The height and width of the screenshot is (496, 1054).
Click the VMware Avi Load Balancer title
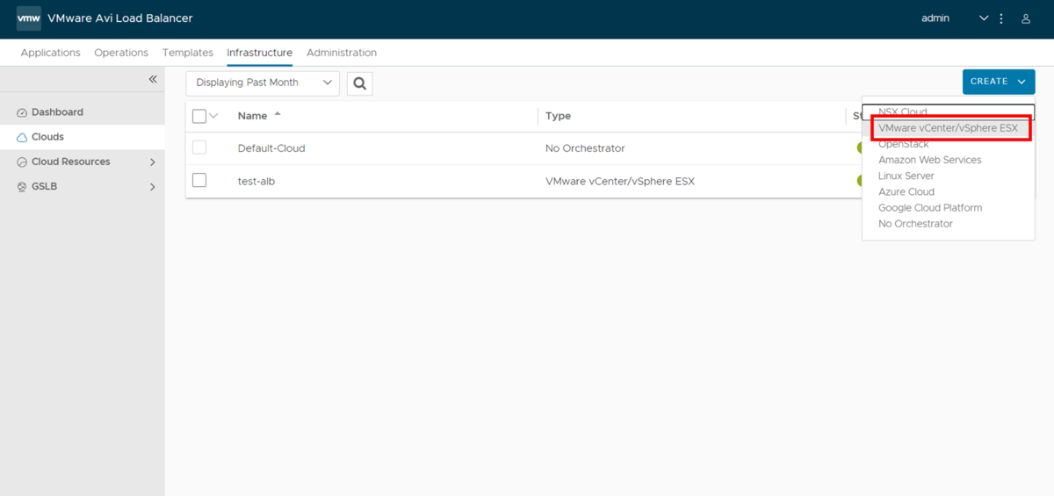point(119,18)
